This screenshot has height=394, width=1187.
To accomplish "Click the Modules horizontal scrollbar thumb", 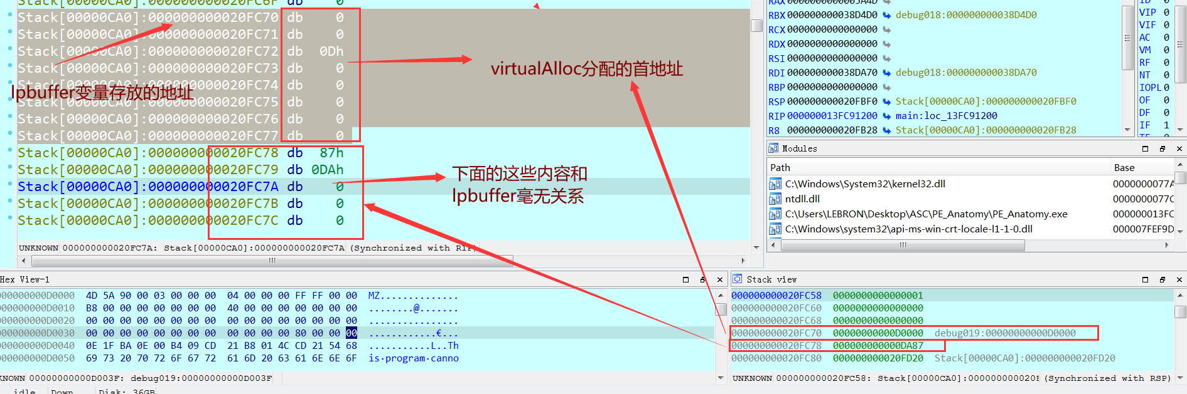I will click(x=903, y=246).
